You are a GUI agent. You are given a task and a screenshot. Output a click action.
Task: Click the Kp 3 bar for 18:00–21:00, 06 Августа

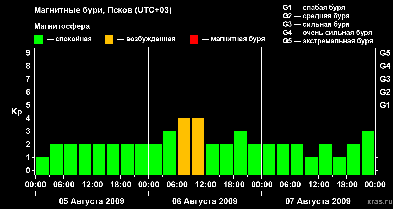(x=241, y=153)
